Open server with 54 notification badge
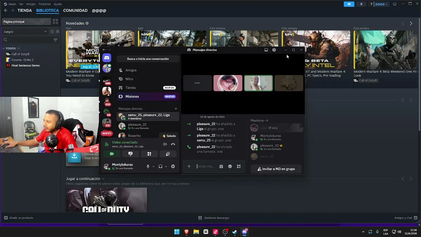421x237 pixels. tap(107, 113)
